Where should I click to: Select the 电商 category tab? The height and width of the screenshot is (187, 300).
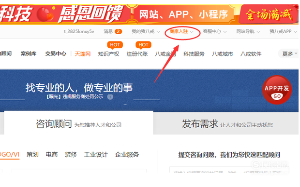coord(52,154)
